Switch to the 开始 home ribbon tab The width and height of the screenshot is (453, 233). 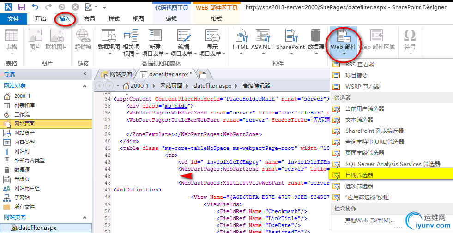pyautogui.click(x=41, y=19)
